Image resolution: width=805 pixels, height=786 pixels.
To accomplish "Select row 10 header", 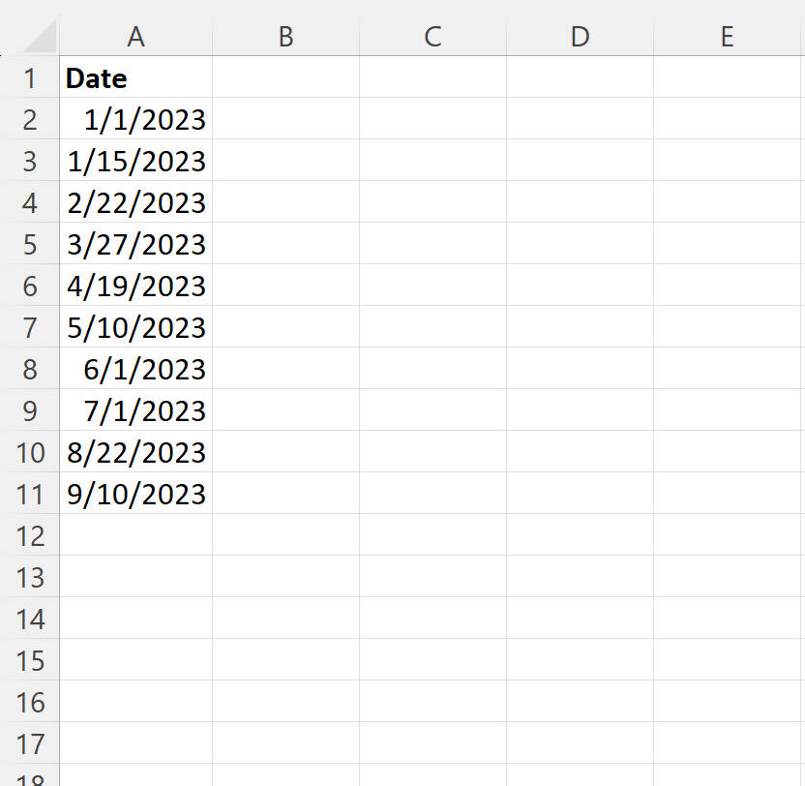I will [31, 452].
